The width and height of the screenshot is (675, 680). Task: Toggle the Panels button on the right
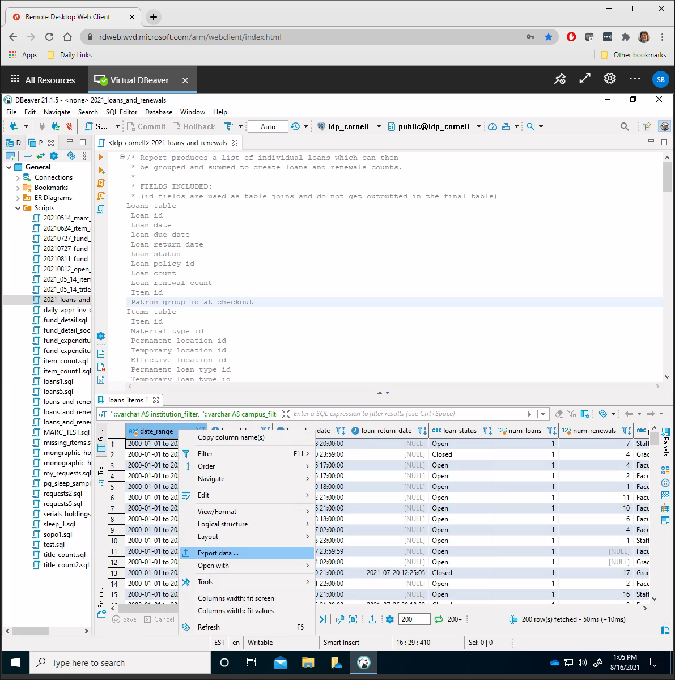pos(665,442)
